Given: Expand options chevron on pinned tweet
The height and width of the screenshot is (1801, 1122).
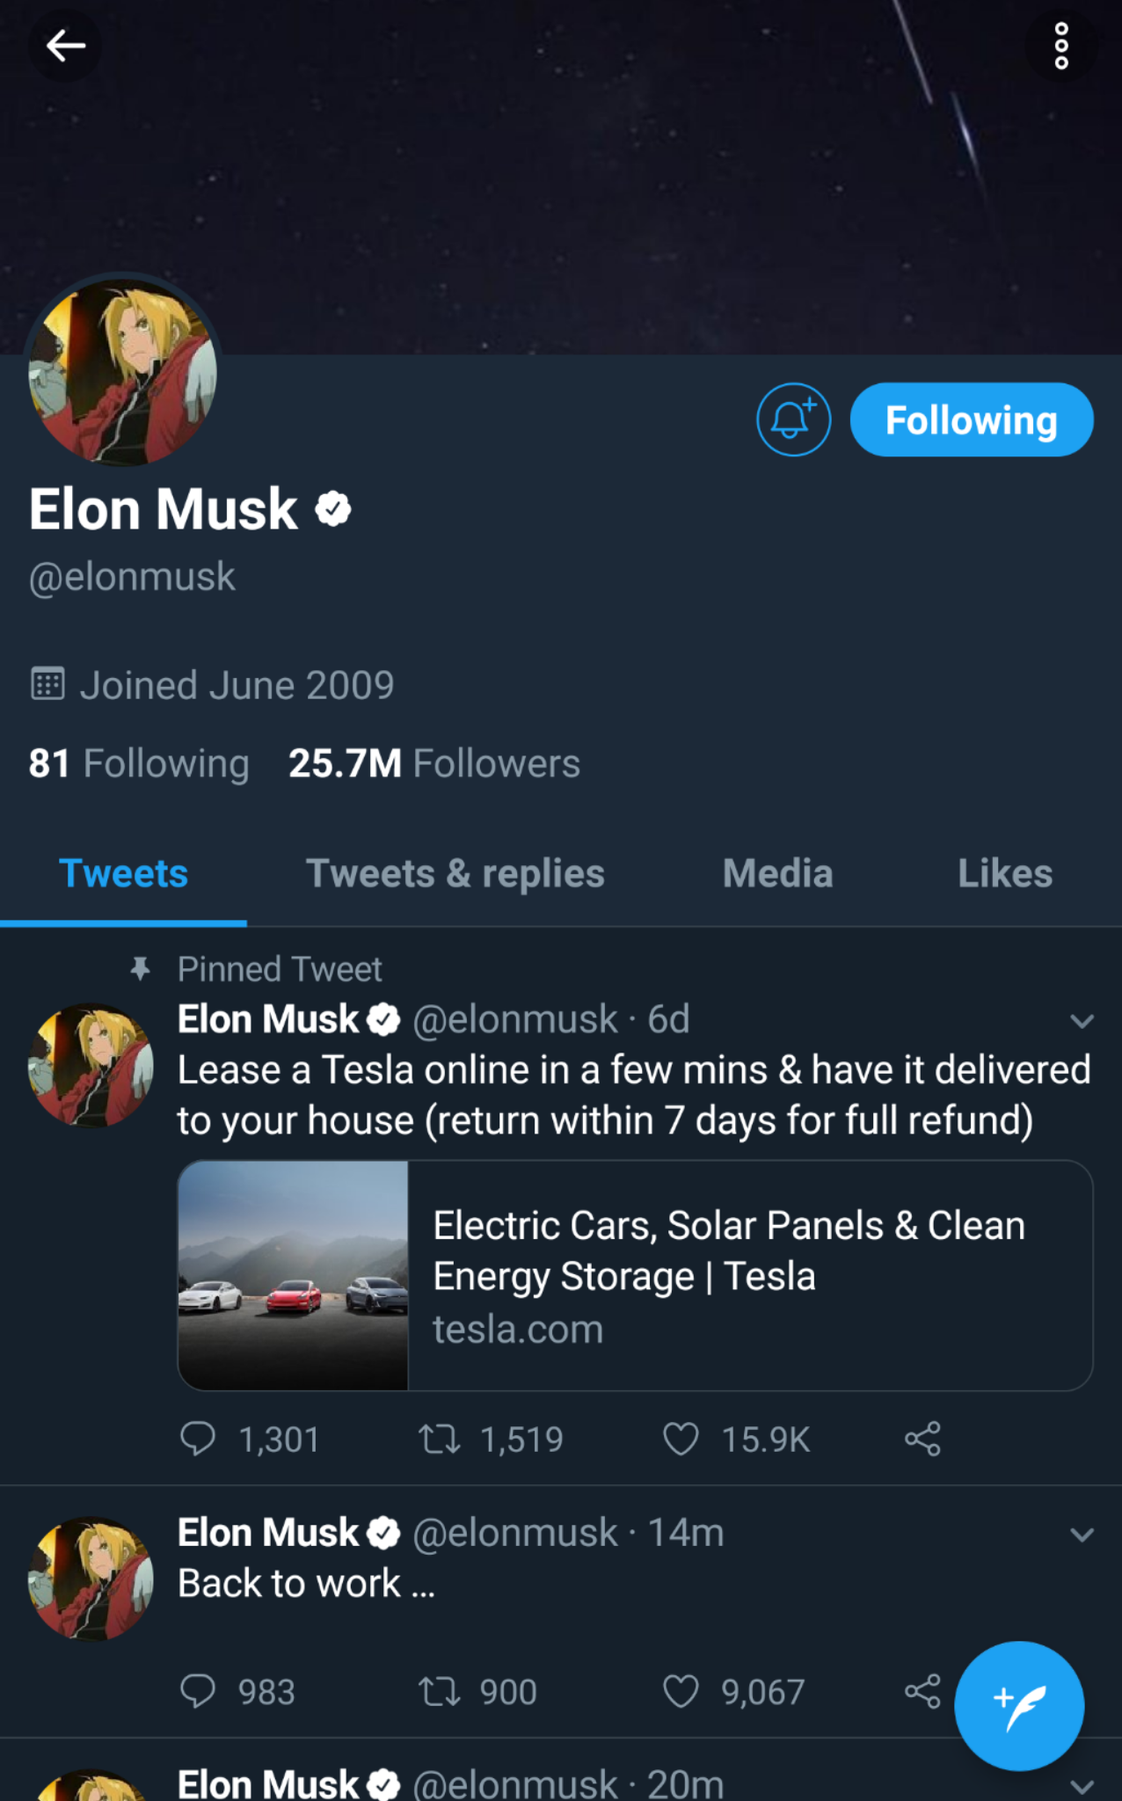Looking at the screenshot, I should coord(1082,1021).
